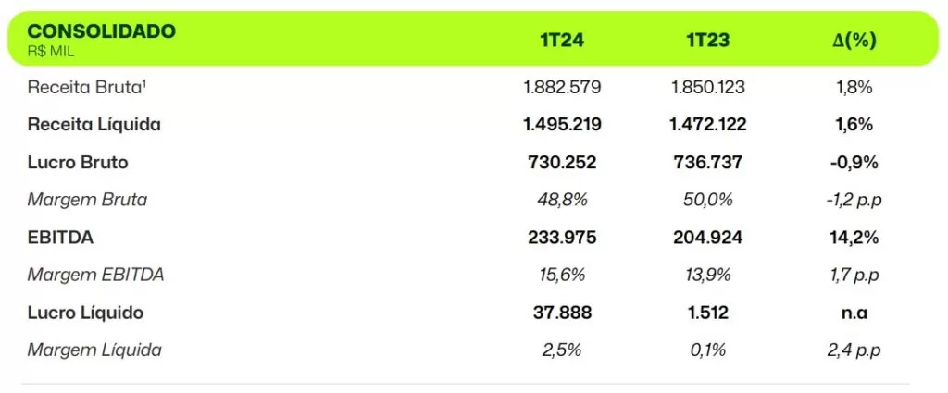Click the R$ MIL unit label
The height and width of the screenshot is (393, 948).
(51, 52)
